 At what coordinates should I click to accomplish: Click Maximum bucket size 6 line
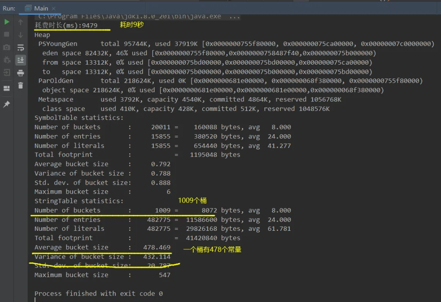pos(102,192)
